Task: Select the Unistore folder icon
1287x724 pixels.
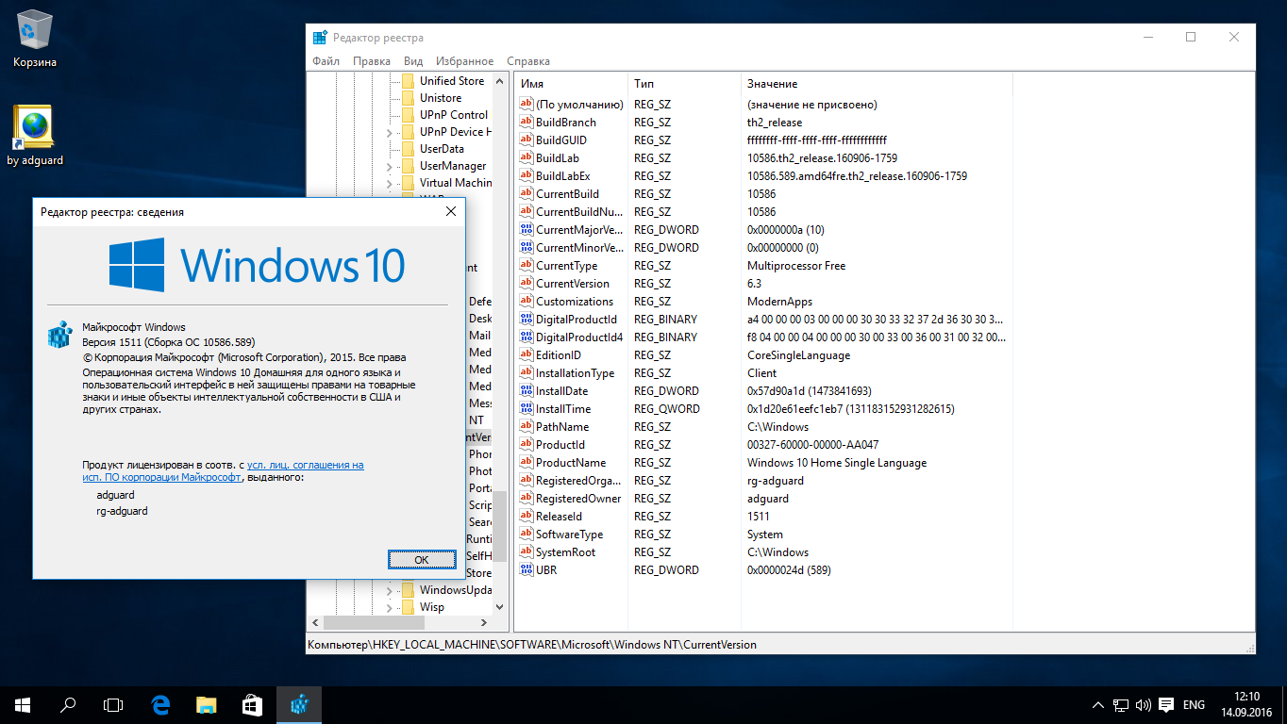Action: tap(408, 98)
